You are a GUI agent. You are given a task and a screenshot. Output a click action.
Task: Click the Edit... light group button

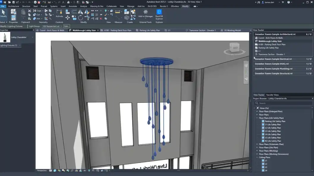pyautogui.click(x=67, y=26)
